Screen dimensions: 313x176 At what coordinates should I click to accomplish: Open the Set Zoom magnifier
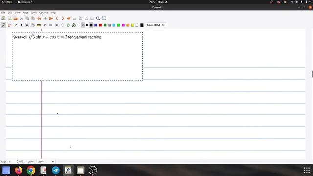(x=98, y=18)
